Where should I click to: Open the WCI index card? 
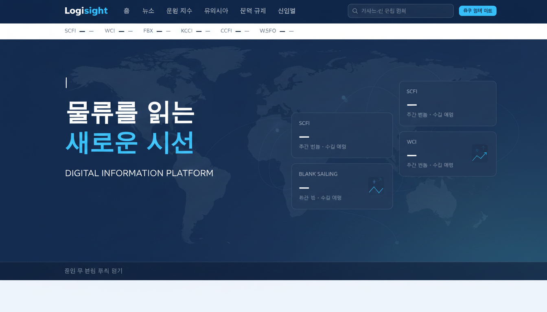[x=448, y=154]
